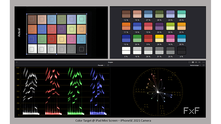Screen dimensions: 221x124
Task: Open the Parade scope type dropdown
Action: click(102, 65)
